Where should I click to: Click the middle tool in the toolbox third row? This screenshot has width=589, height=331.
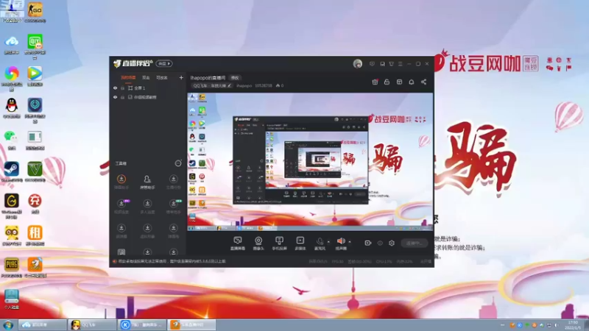click(147, 231)
